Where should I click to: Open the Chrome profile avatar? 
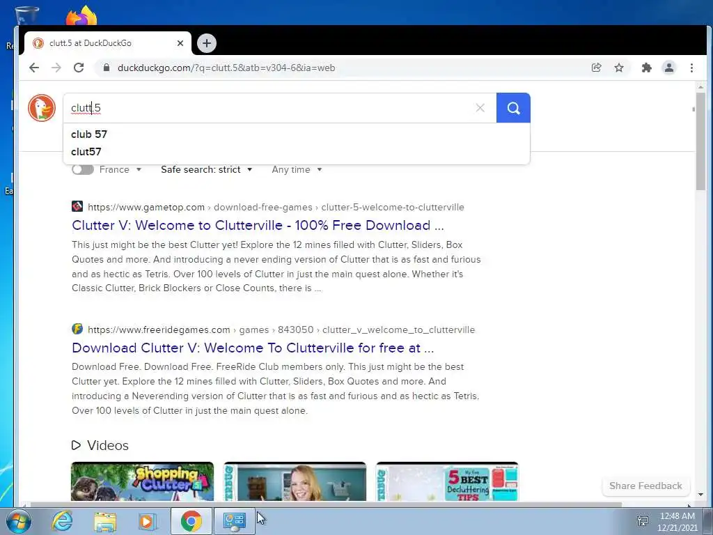click(669, 68)
